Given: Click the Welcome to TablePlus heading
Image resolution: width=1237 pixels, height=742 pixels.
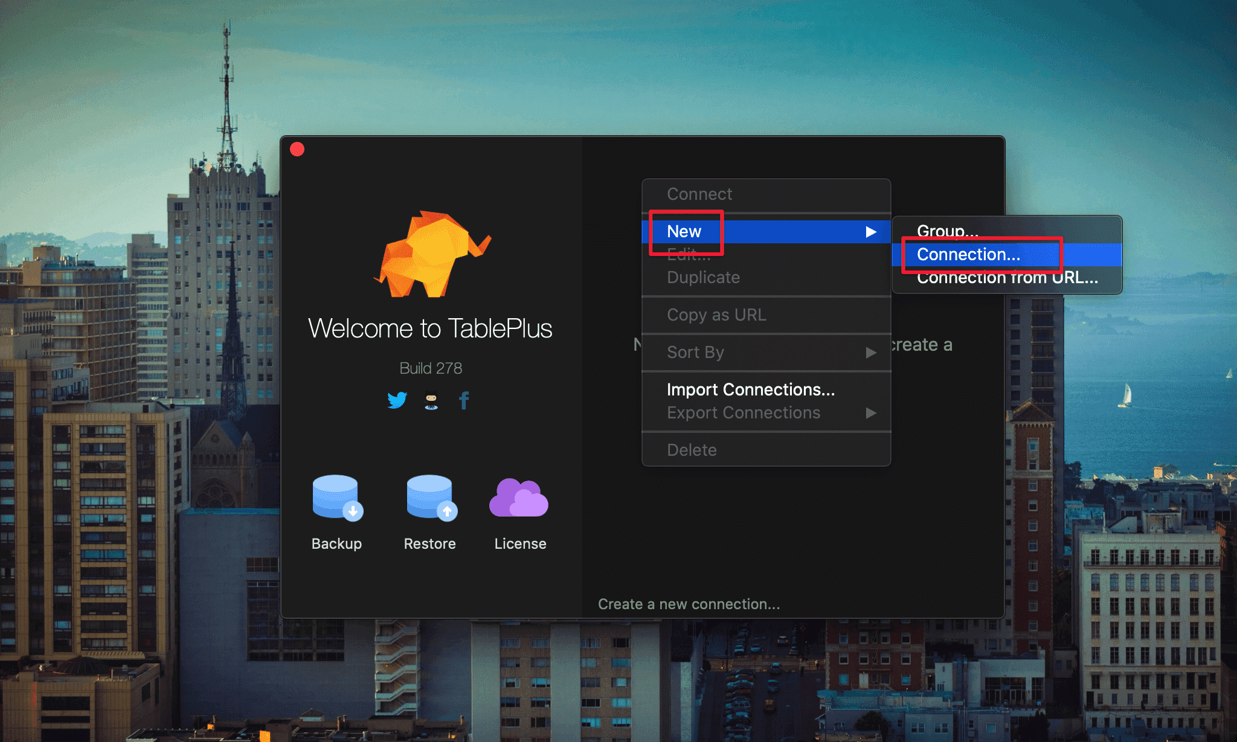Looking at the screenshot, I should pyautogui.click(x=430, y=329).
